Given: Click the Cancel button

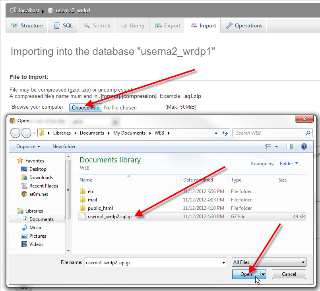Looking at the screenshot, I should [289, 274].
